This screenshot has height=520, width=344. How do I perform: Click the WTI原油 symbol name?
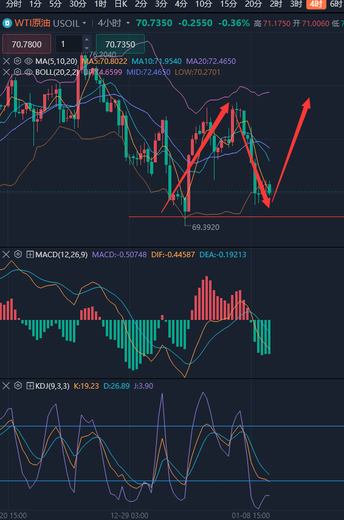click(32, 23)
